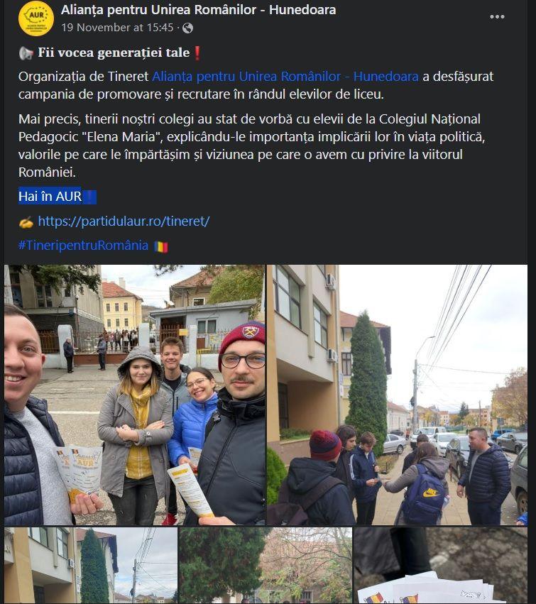Click the megaphone emoji in the post title

click(26, 53)
